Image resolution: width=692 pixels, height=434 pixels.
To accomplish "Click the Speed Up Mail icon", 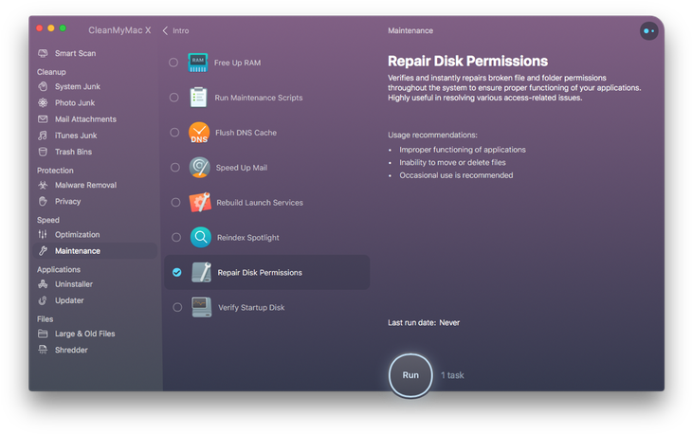I will [x=199, y=168].
